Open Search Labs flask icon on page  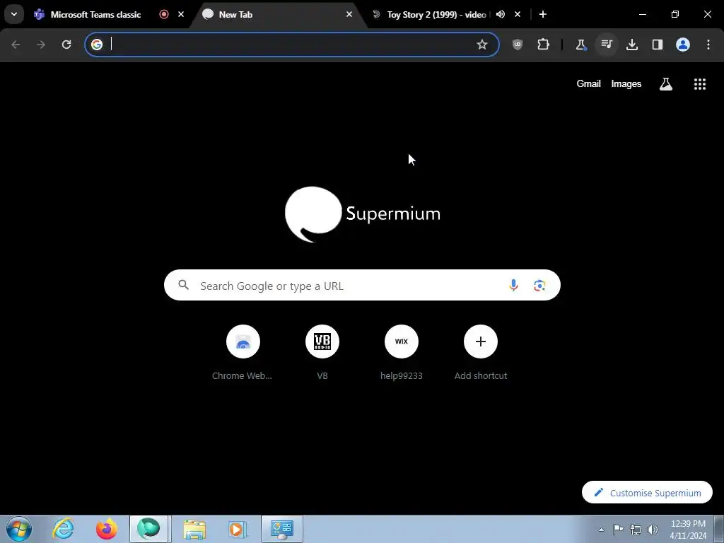pyautogui.click(x=666, y=83)
